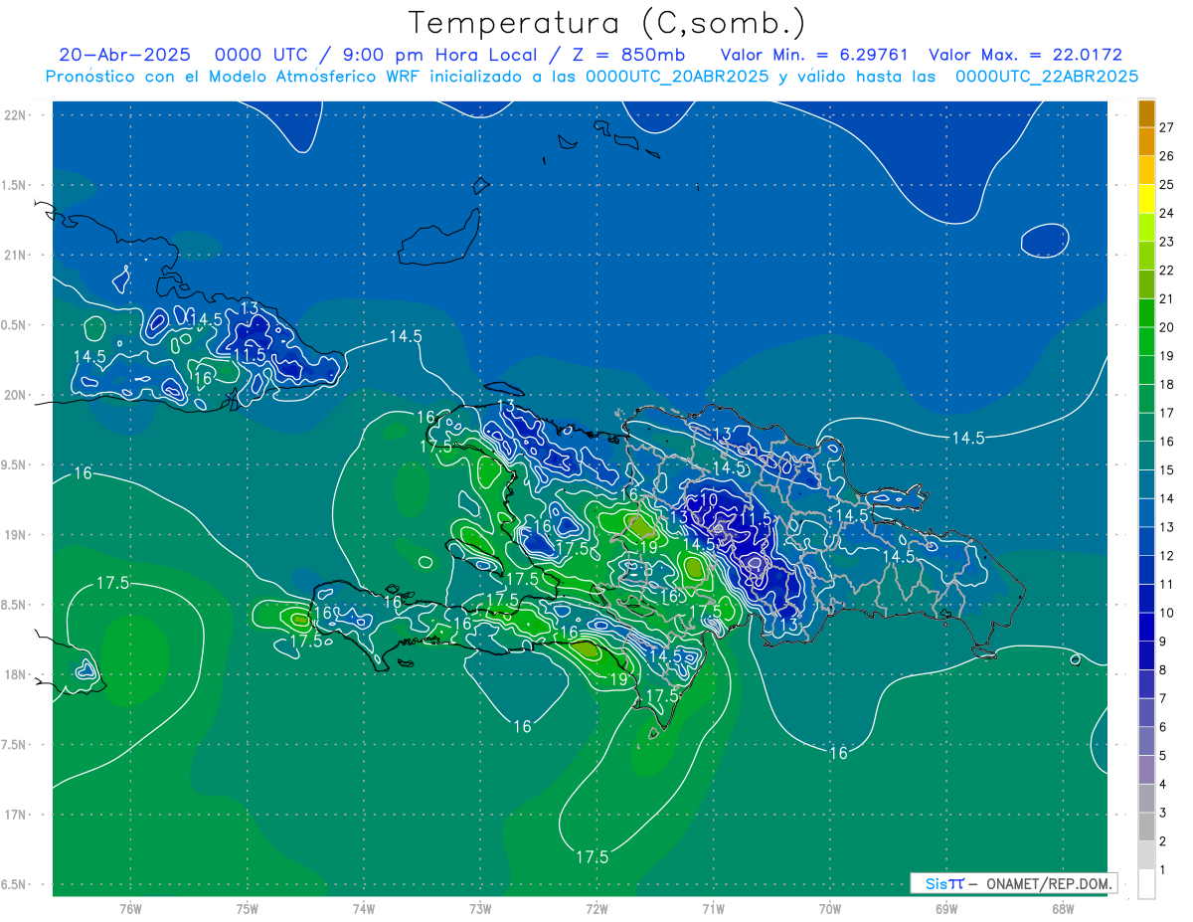Click the 'ONAMET/REP.DOM.' credit label
1193x922 pixels.
pos(1048,883)
